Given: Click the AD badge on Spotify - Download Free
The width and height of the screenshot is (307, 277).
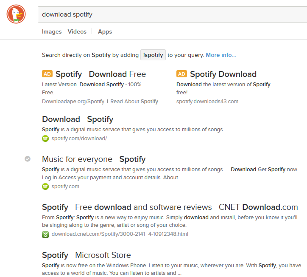Looking at the screenshot, I should [x=47, y=74].
